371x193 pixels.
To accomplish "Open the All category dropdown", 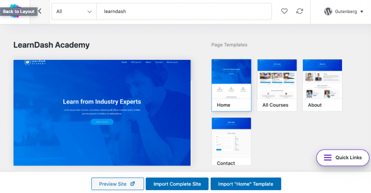I will (x=74, y=12).
